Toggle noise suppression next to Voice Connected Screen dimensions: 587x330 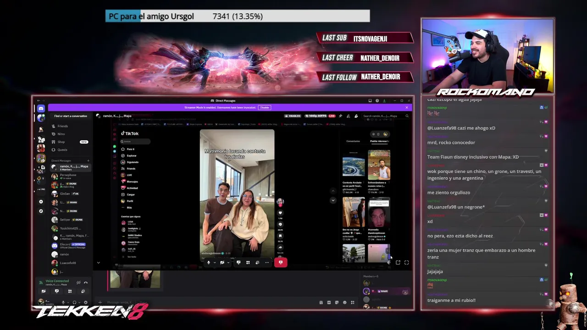coord(78,282)
